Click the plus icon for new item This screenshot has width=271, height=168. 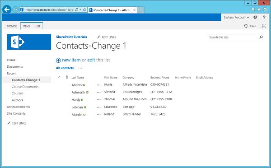tap(58, 60)
